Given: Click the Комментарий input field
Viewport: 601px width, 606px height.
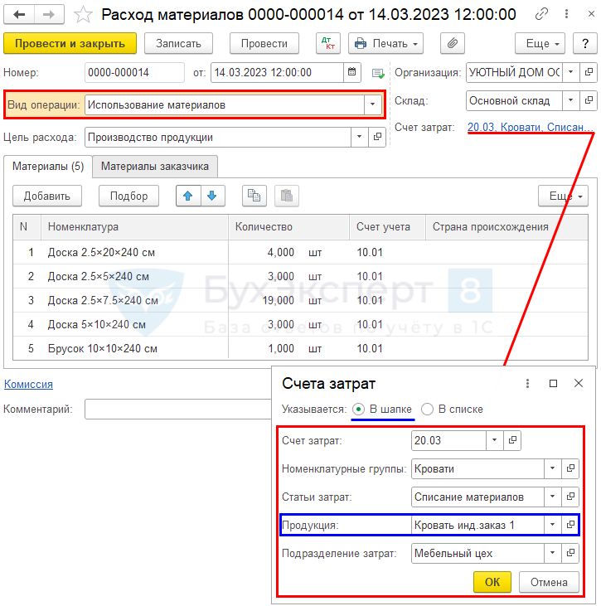Looking at the screenshot, I should click(x=177, y=409).
